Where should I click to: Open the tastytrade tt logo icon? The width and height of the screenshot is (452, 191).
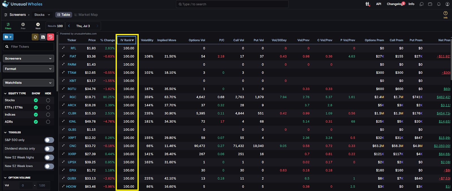pos(367,4)
